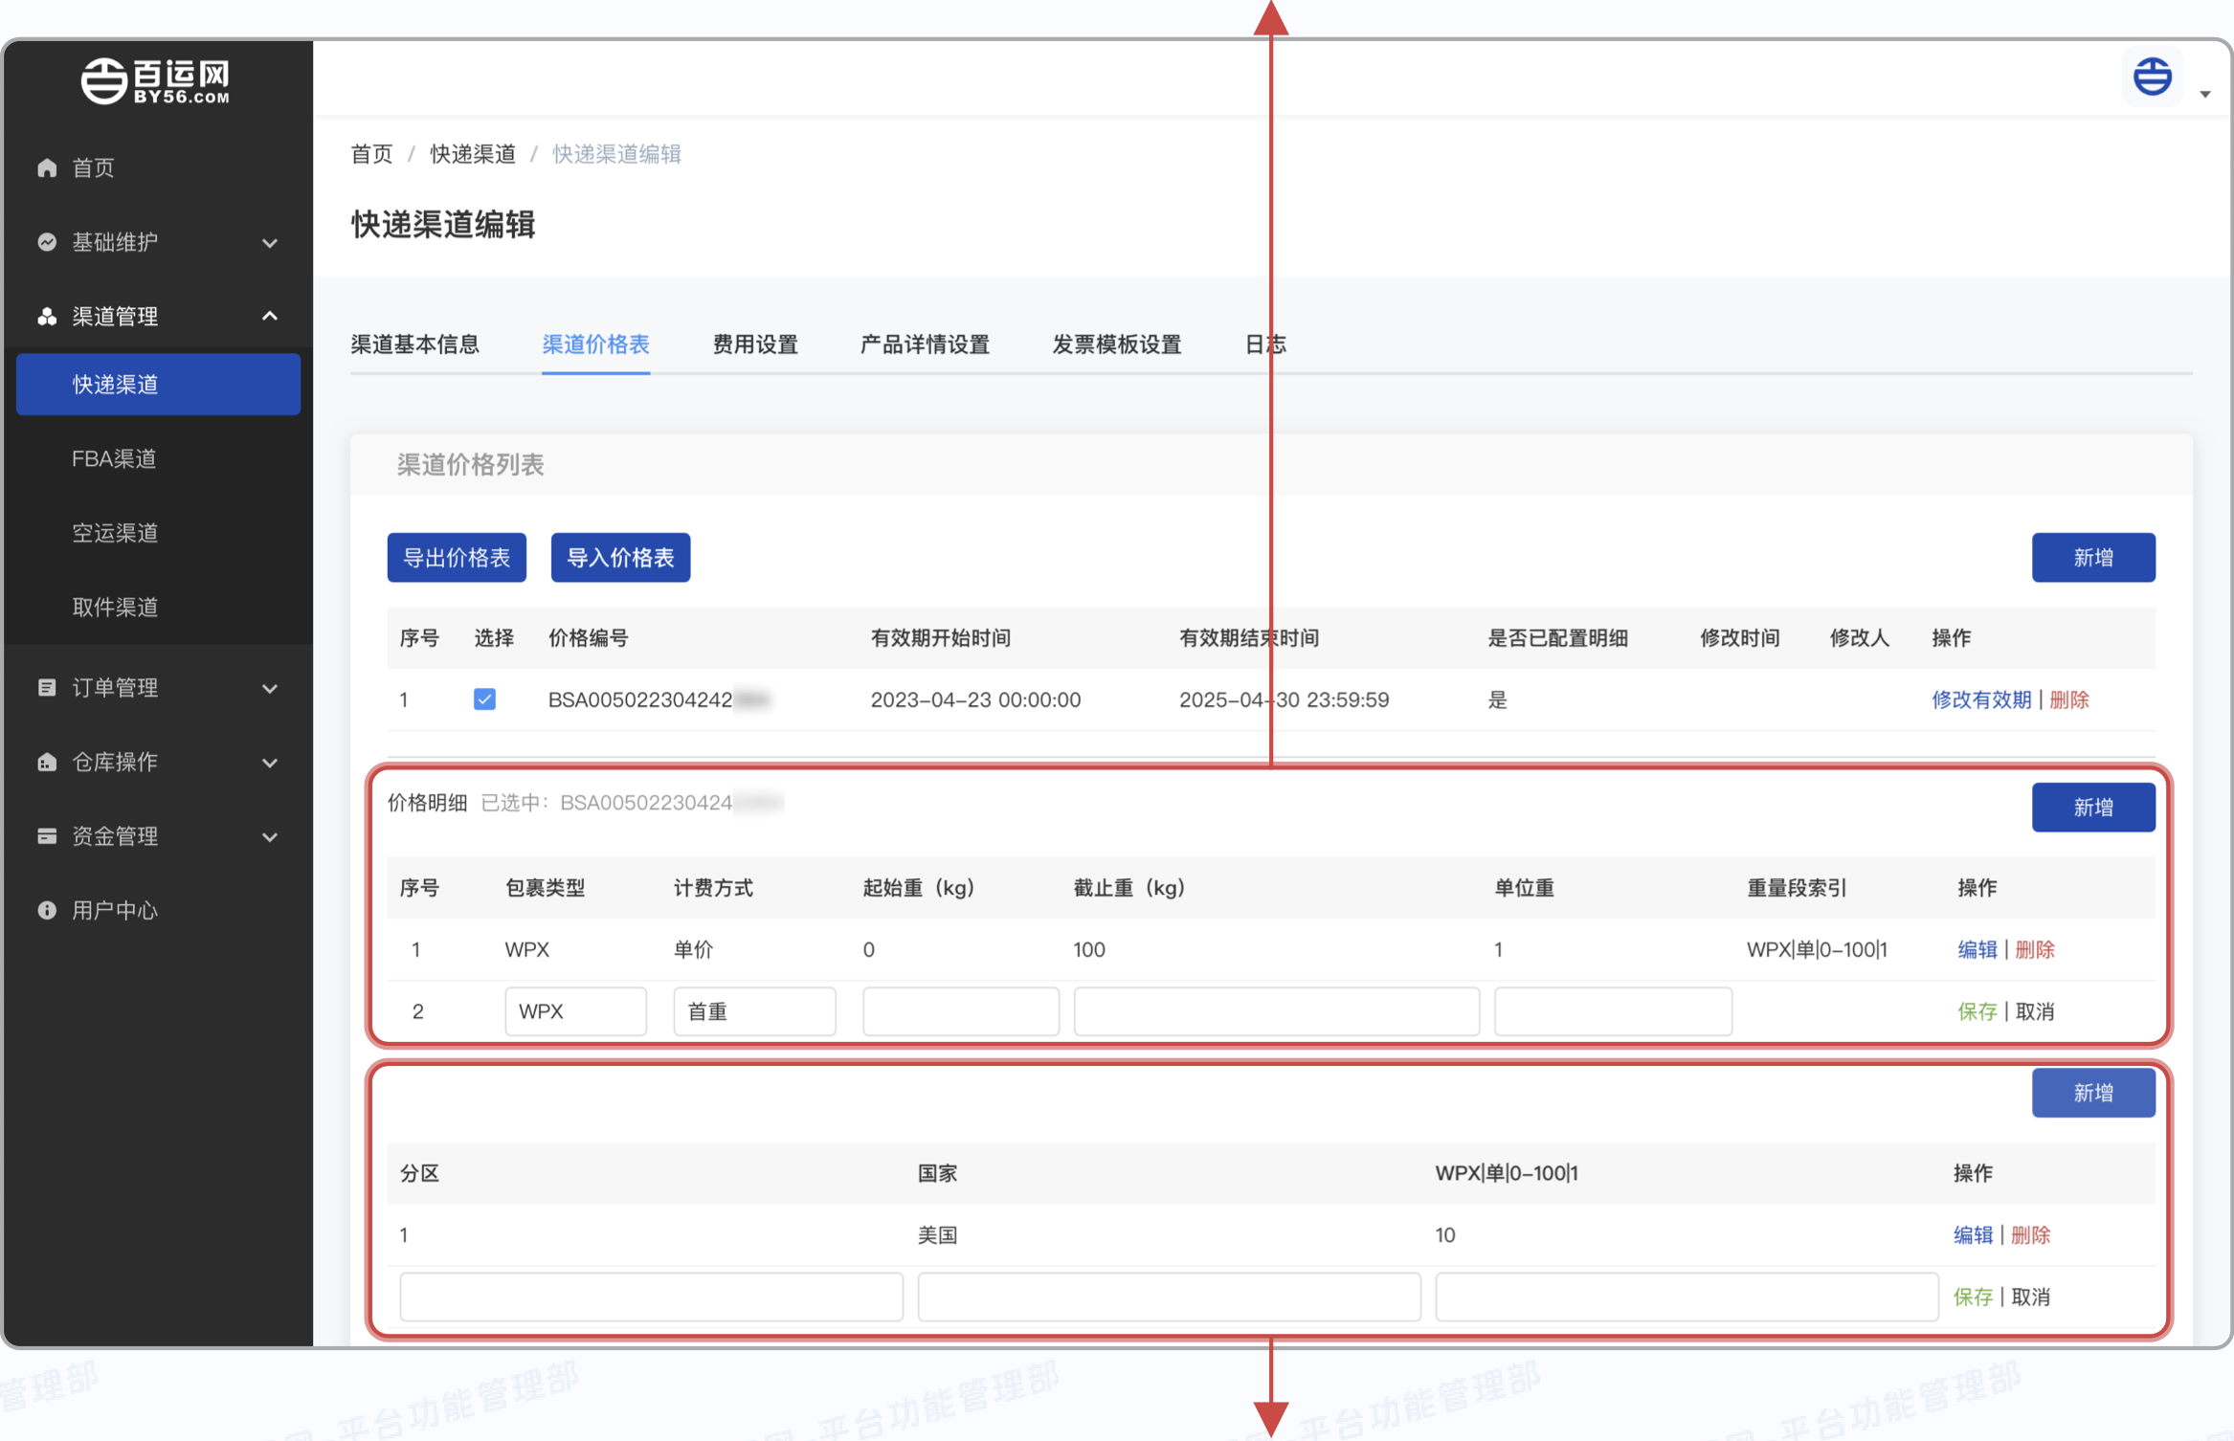Click the 百运网 logo in sidebar

pos(156,80)
